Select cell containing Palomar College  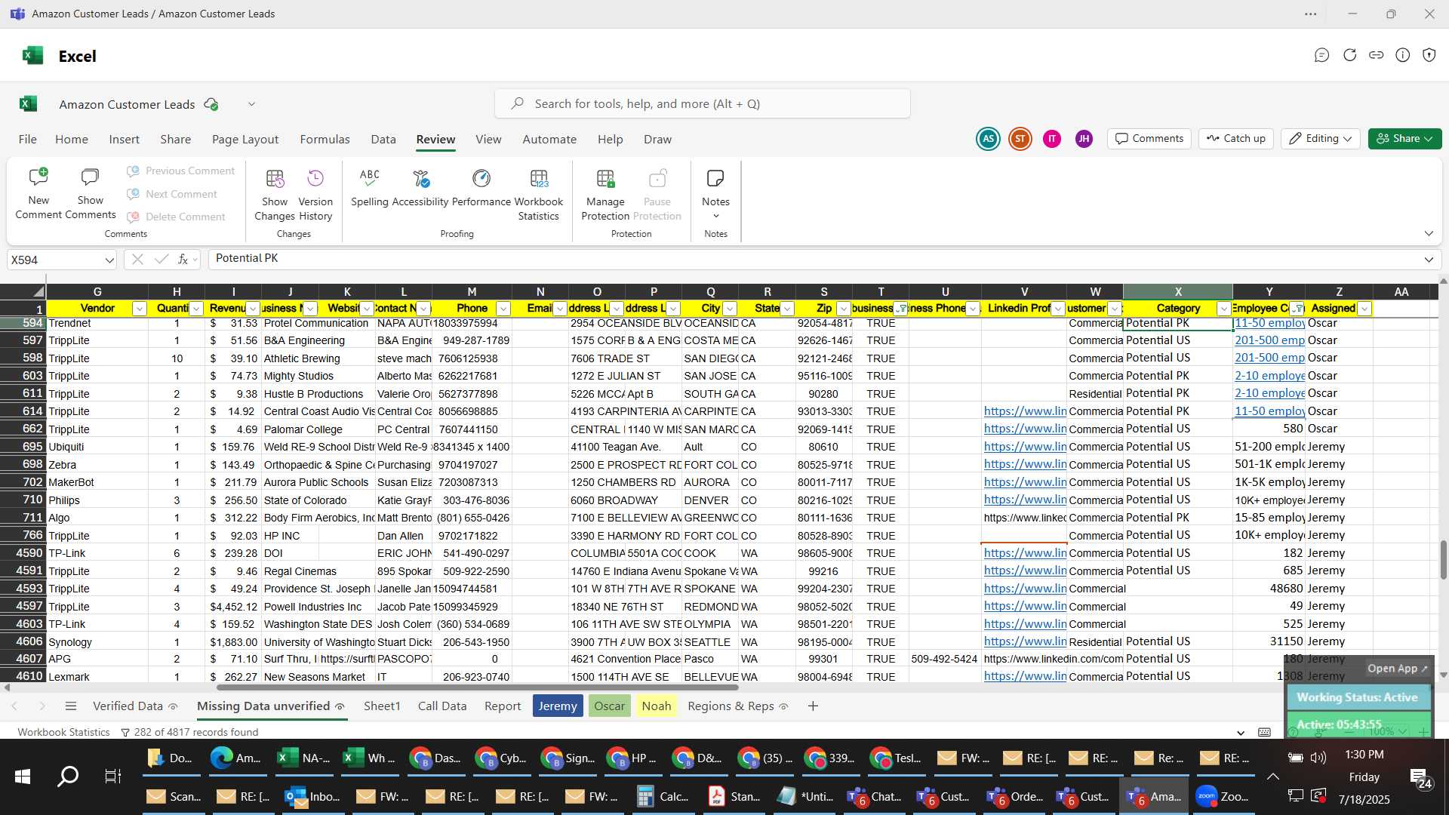pyautogui.click(x=318, y=429)
